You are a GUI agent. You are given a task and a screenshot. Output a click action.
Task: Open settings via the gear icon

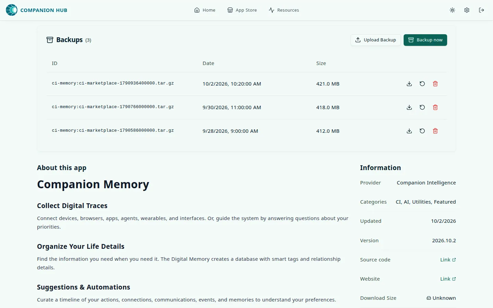467,10
